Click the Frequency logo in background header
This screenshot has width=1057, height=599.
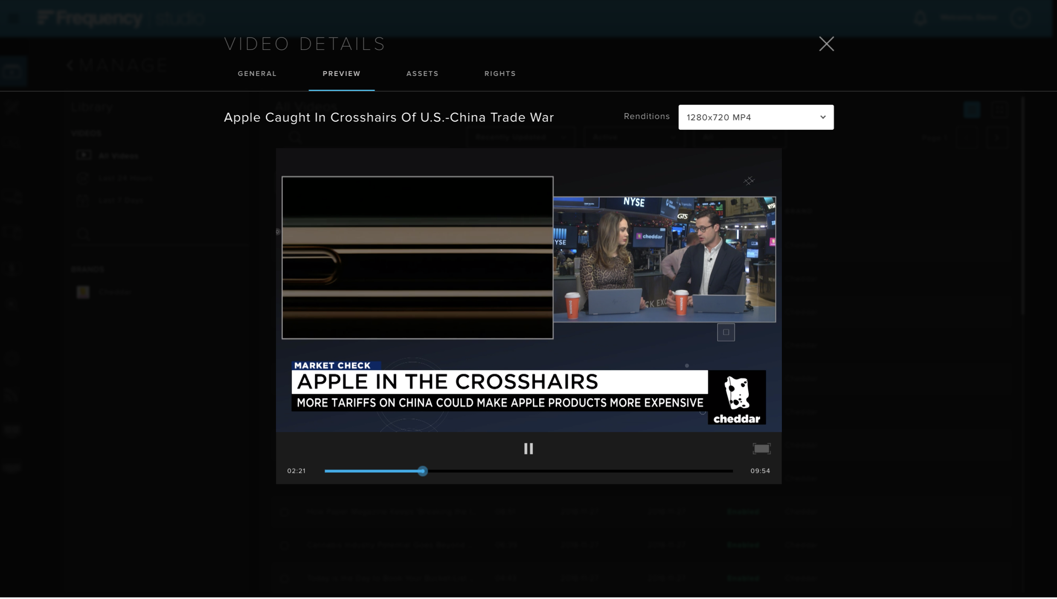coord(90,18)
